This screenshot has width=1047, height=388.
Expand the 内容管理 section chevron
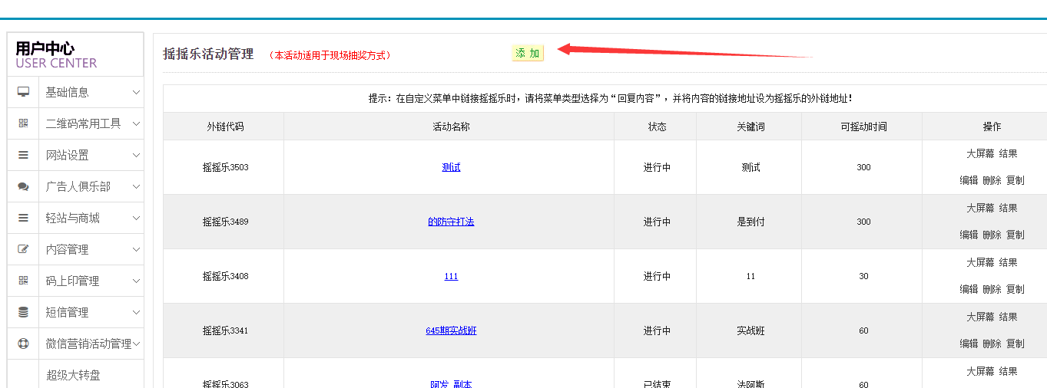[136, 249]
